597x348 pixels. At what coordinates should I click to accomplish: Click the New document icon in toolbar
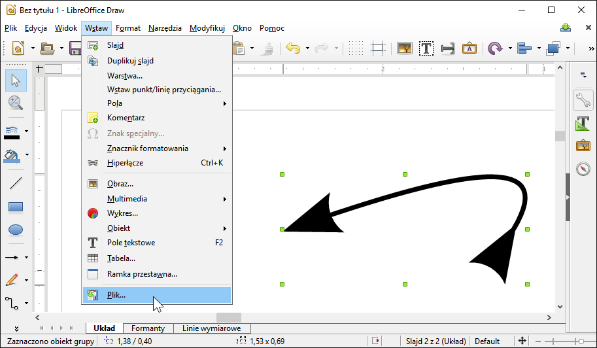(18, 48)
